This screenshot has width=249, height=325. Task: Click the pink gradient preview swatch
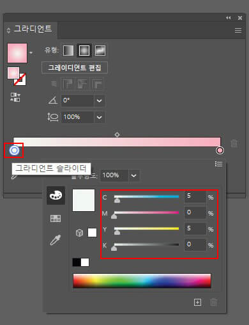pyautogui.click(x=17, y=53)
